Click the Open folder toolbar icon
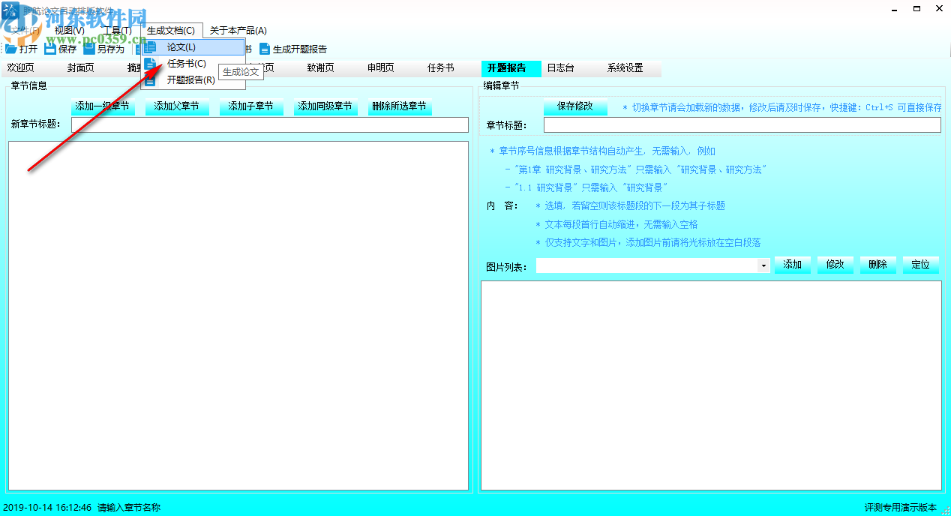 (11, 49)
